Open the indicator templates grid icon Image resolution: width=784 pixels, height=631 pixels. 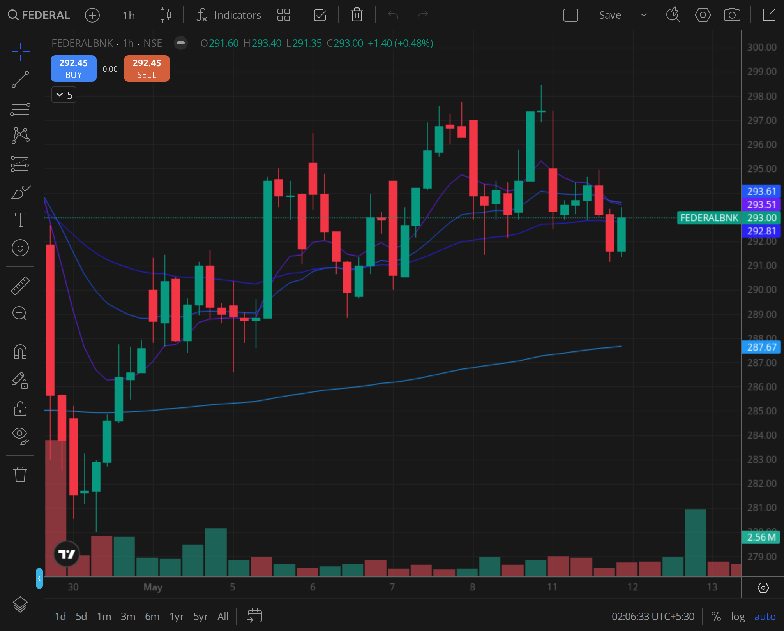(x=284, y=15)
